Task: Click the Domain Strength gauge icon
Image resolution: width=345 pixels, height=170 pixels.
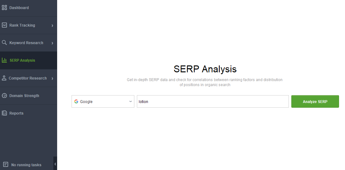Action: click(4, 95)
